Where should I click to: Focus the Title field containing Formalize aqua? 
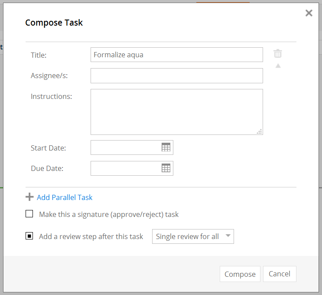pyautogui.click(x=177, y=55)
